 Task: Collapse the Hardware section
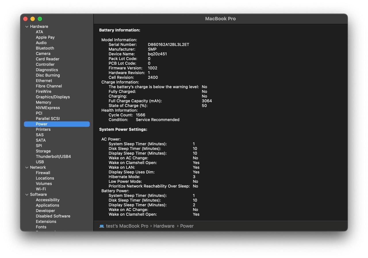pos(27,26)
